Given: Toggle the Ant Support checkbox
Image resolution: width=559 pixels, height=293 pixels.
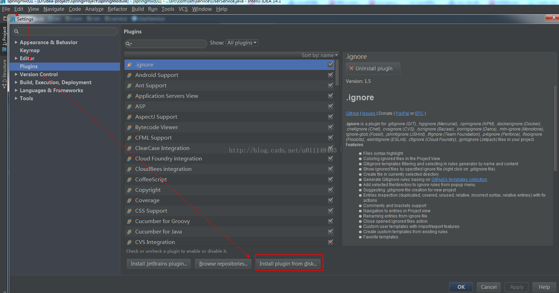Looking at the screenshot, I should click(x=331, y=85).
